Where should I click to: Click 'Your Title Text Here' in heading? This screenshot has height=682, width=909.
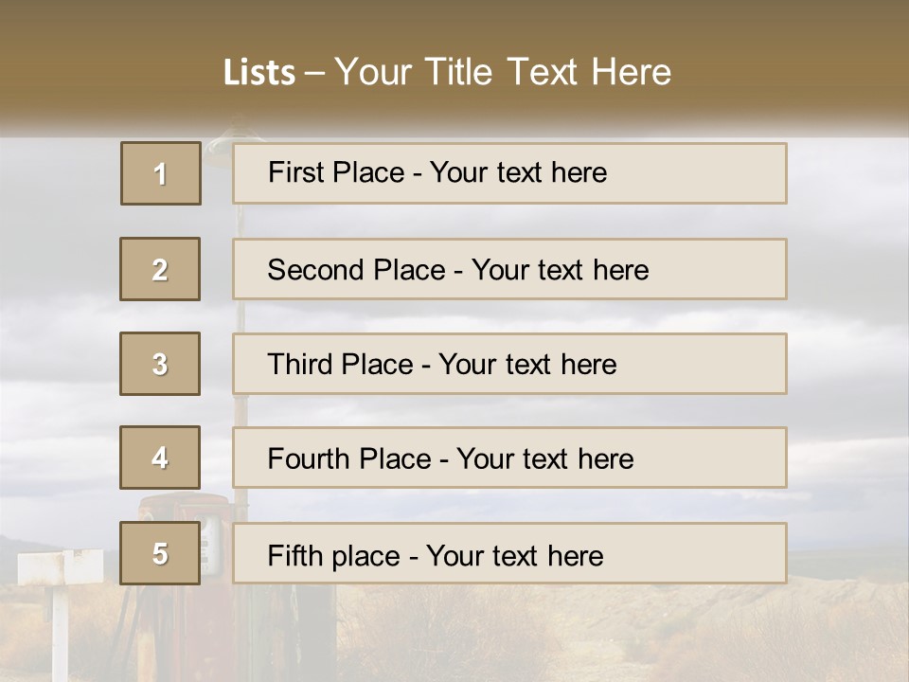pos(503,72)
